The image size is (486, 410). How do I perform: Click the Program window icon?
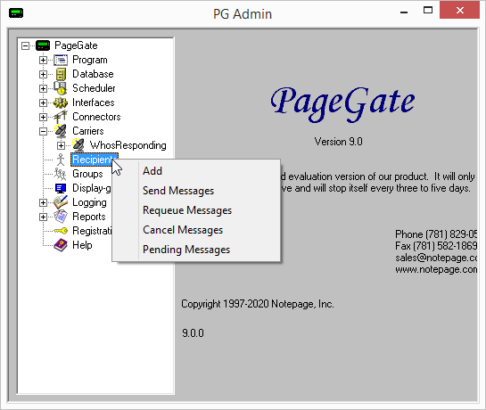tap(61, 60)
